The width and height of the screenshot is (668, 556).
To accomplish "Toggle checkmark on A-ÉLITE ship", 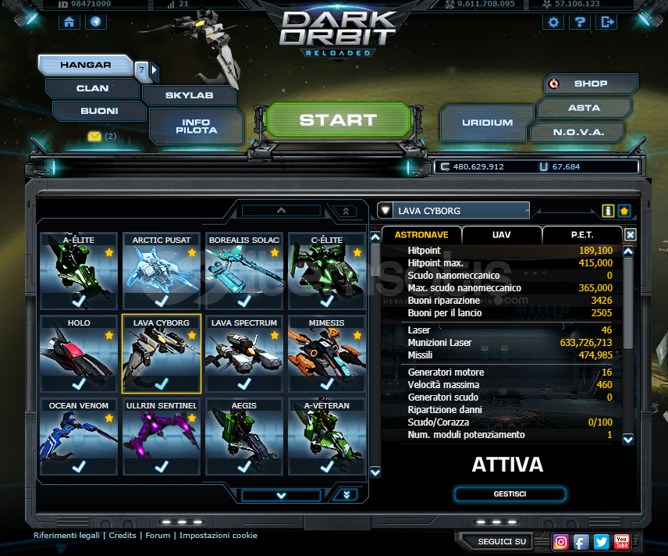I will pyautogui.click(x=79, y=301).
